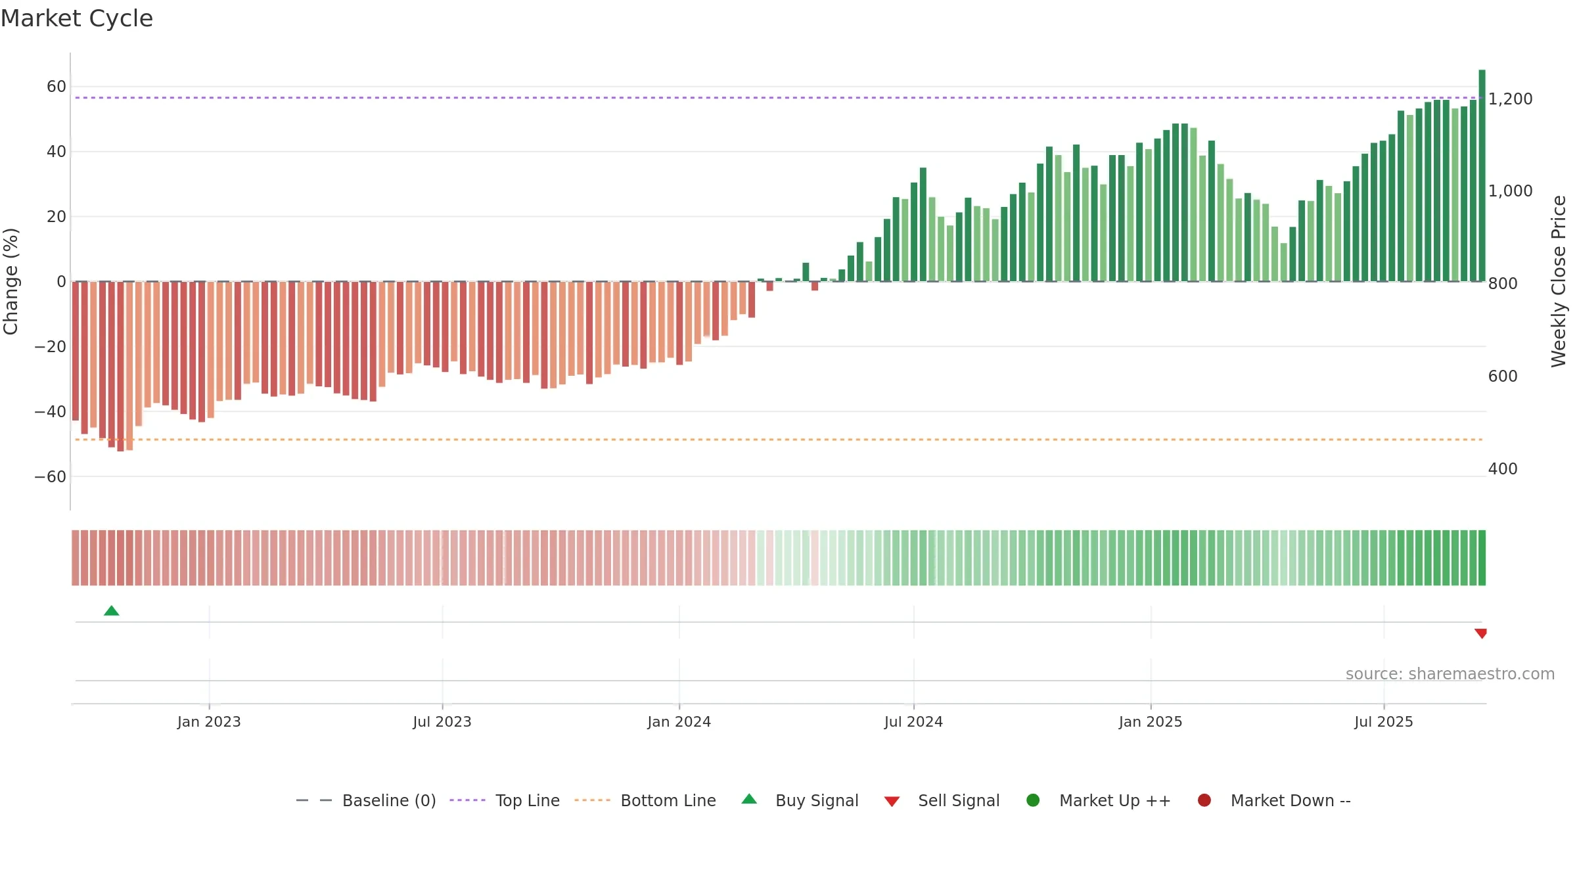Screen dimensions: 1577x887
Task: Click the Jul 2025 axis label
Action: pyautogui.click(x=1384, y=722)
